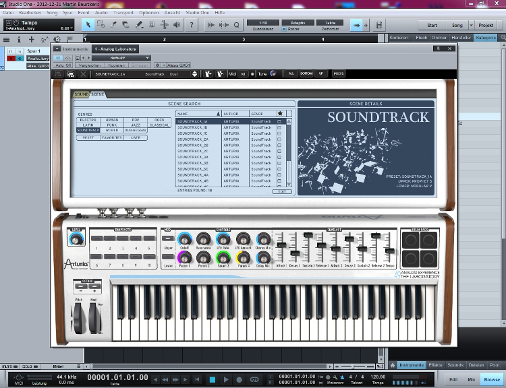
Task: Toggle the Auto: Off automation button
Action: [x=63, y=65]
